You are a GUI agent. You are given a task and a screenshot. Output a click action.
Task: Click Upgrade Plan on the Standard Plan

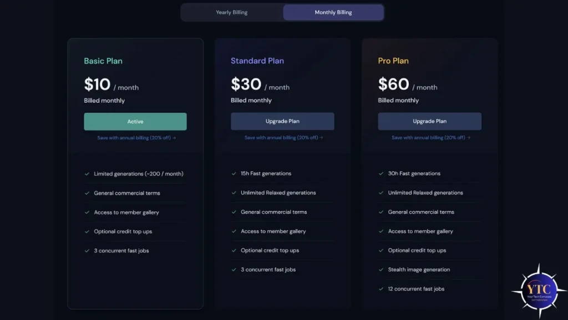[x=282, y=121]
